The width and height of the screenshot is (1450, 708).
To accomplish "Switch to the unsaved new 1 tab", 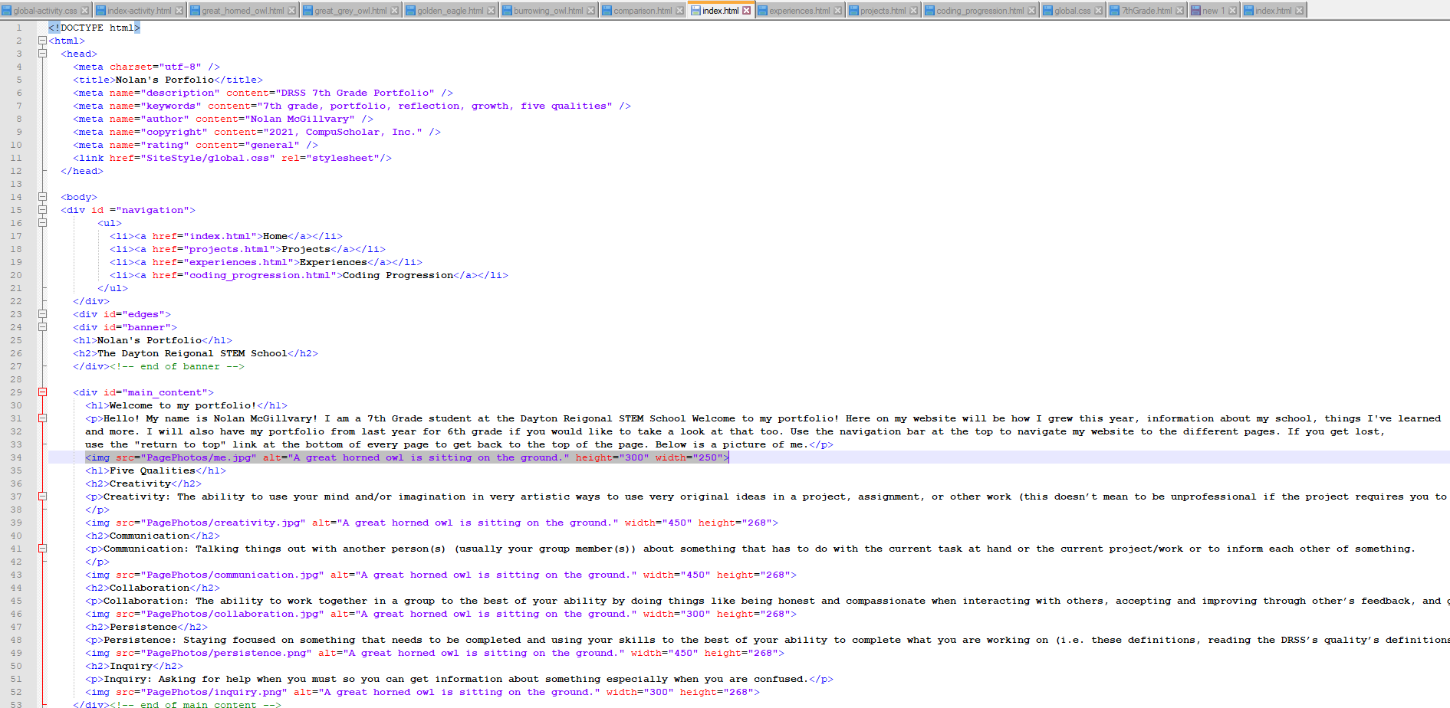I will coord(1213,11).
